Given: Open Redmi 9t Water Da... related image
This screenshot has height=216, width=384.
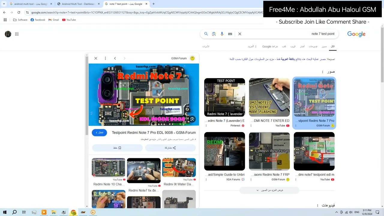Looking at the screenshot, I should 179,168.
